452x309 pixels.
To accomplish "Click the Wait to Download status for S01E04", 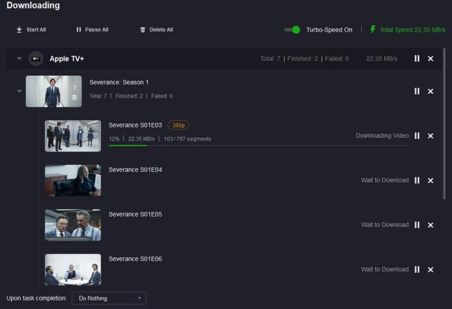I will [x=385, y=180].
